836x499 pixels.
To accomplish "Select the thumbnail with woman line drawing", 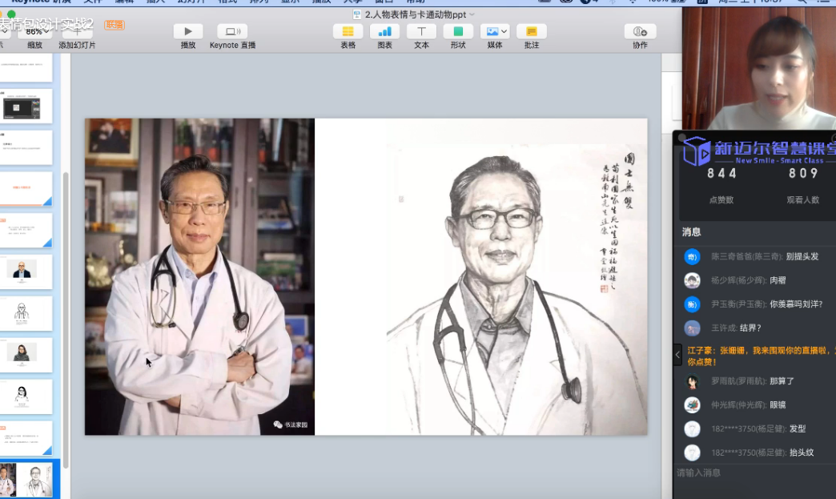I will 26,396.
